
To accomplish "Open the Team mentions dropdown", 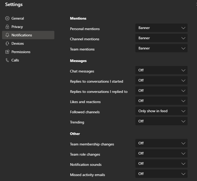I will click(x=161, y=48).
